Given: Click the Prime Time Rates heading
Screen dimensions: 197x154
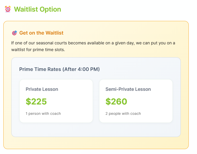Looking at the screenshot, I should 59,69.
